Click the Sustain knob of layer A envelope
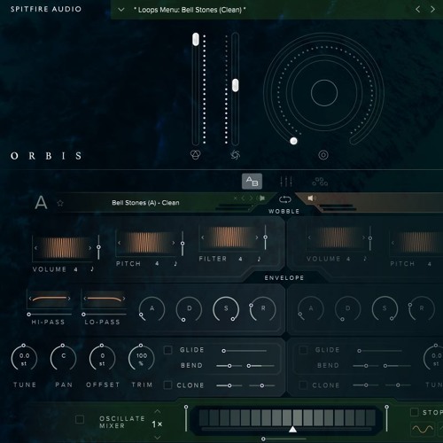Screen dimensions: 443x443 pyautogui.click(x=226, y=309)
